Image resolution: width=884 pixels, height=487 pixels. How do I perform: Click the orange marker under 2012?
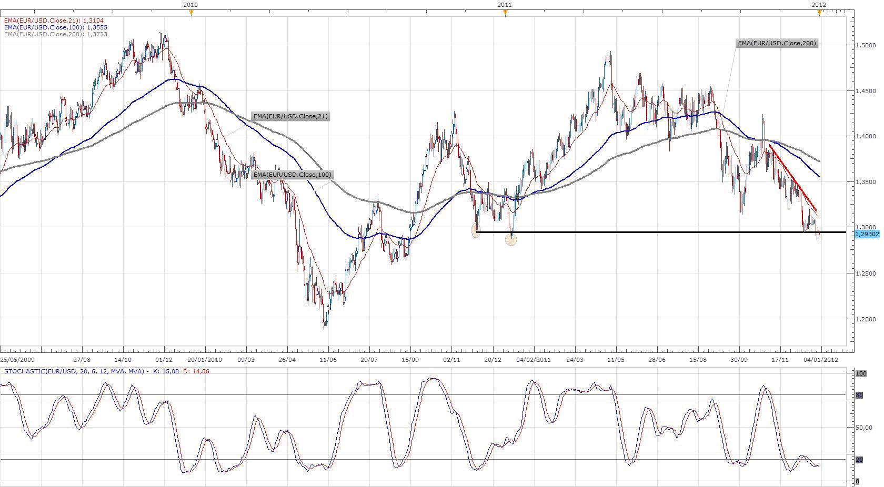pyautogui.click(x=819, y=13)
